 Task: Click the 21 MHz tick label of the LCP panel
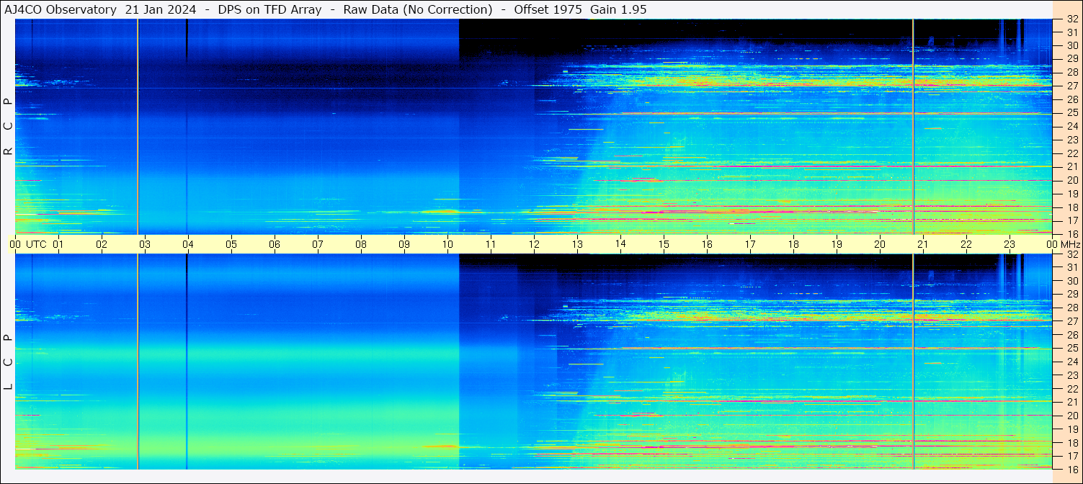[1071, 402]
